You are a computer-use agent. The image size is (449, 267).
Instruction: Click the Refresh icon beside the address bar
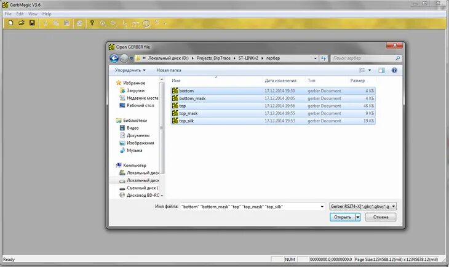pyautogui.click(x=324, y=58)
